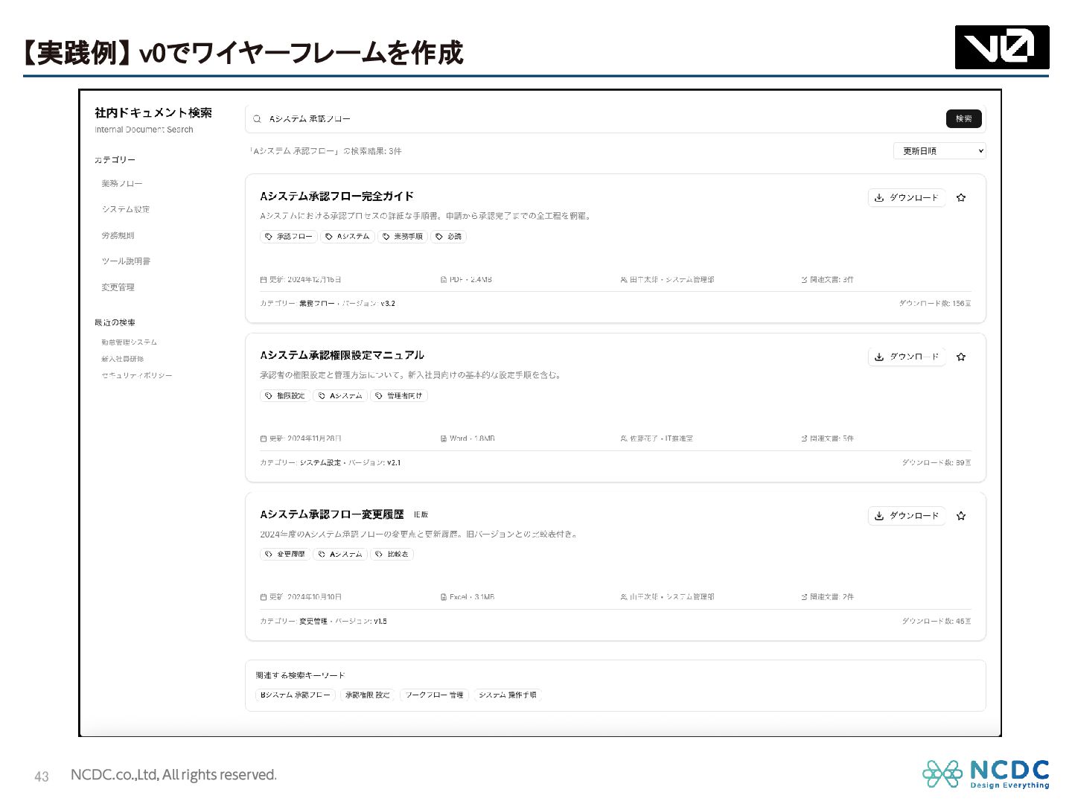
Task: Select the 権限設定 tag
Action: click(285, 396)
